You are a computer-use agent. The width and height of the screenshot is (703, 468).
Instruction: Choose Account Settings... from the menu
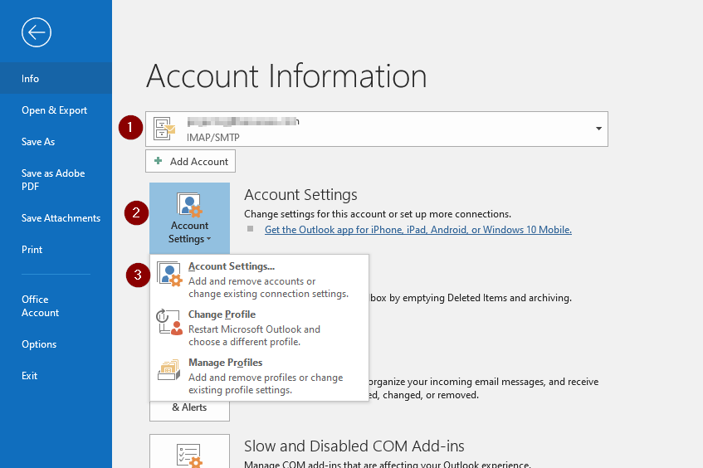point(260,280)
